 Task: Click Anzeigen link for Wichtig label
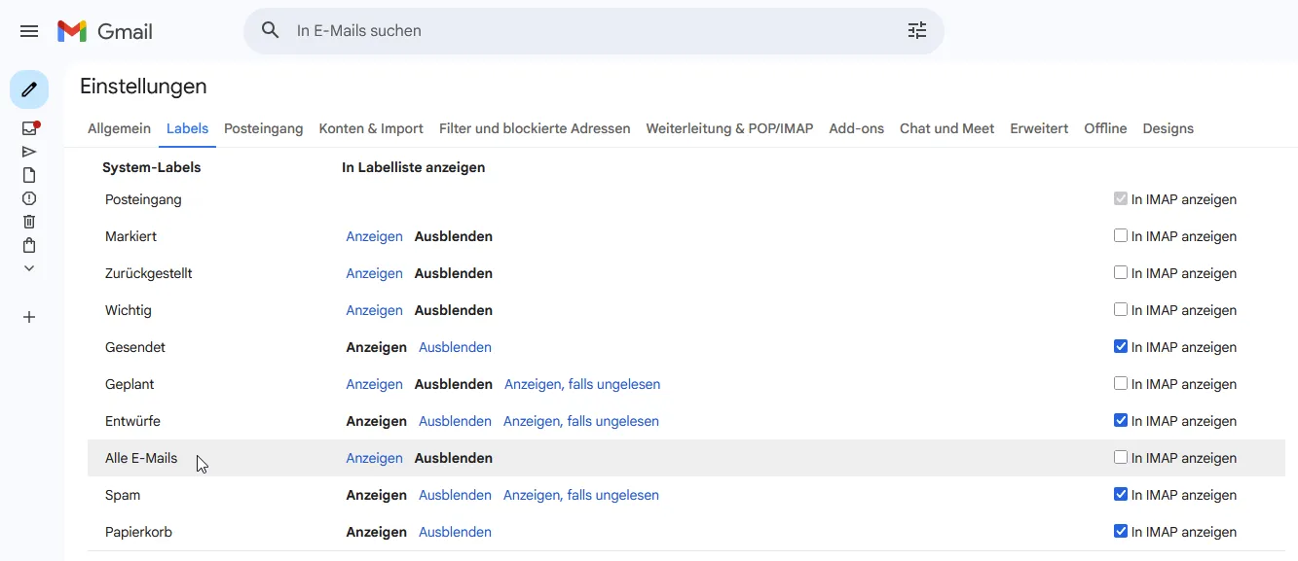374,310
